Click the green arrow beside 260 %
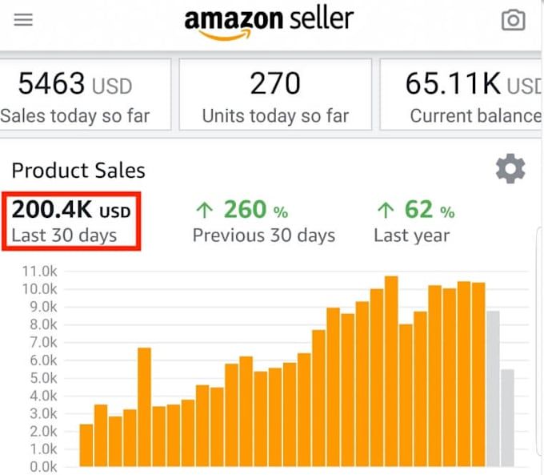Screen dimensions: 544x475 click(205, 211)
